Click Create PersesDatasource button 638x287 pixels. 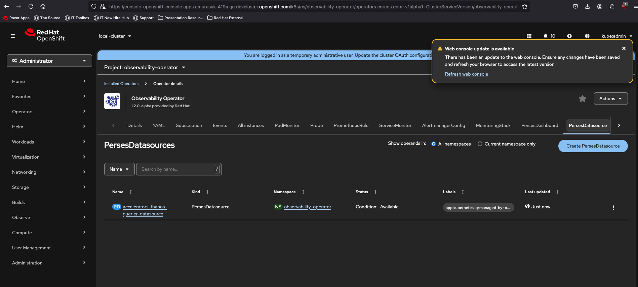point(593,146)
